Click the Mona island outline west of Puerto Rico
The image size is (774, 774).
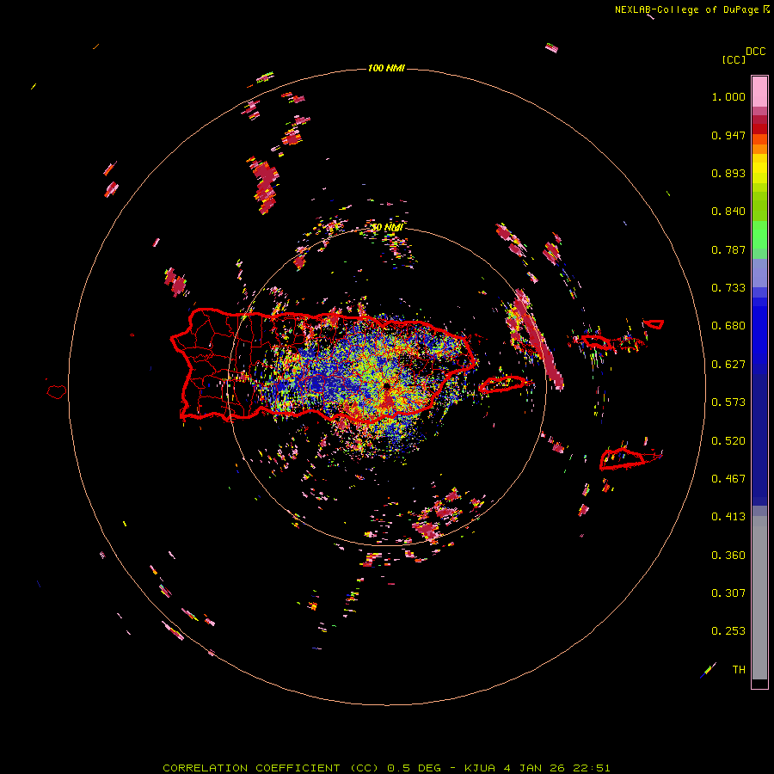(x=57, y=392)
